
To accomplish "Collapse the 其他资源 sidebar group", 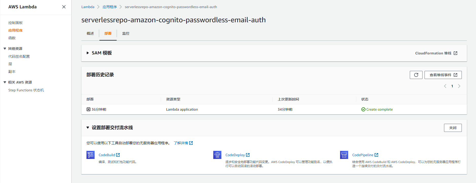I will [5, 49].
